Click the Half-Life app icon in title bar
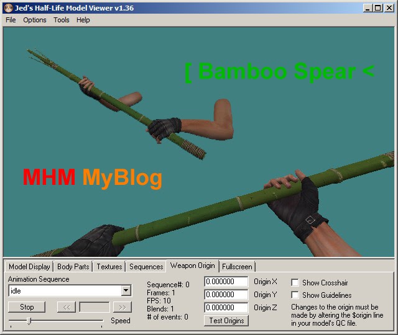This screenshot has height=335, width=398. tap(9, 8)
